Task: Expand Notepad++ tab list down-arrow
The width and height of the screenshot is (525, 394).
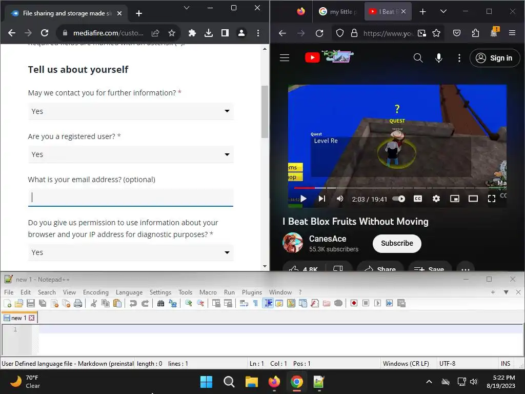Action: [x=506, y=292]
